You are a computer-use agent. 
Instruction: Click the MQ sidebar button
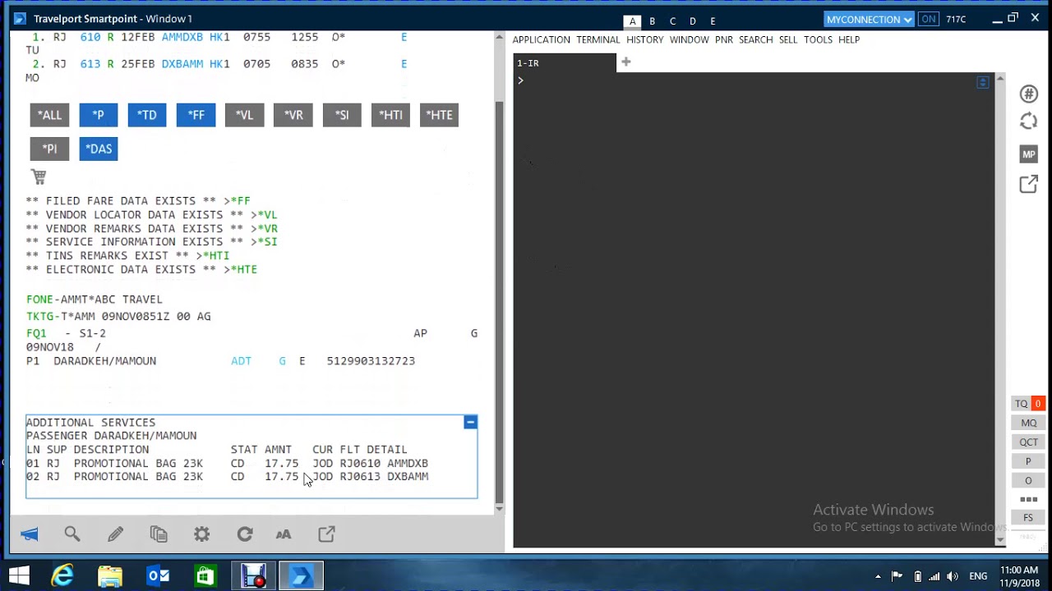pyautogui.click(x=1028, y=423)
